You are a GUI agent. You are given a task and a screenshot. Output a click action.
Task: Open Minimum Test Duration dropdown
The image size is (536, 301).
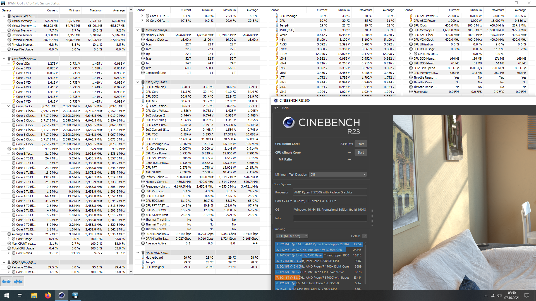pos(338,174)
